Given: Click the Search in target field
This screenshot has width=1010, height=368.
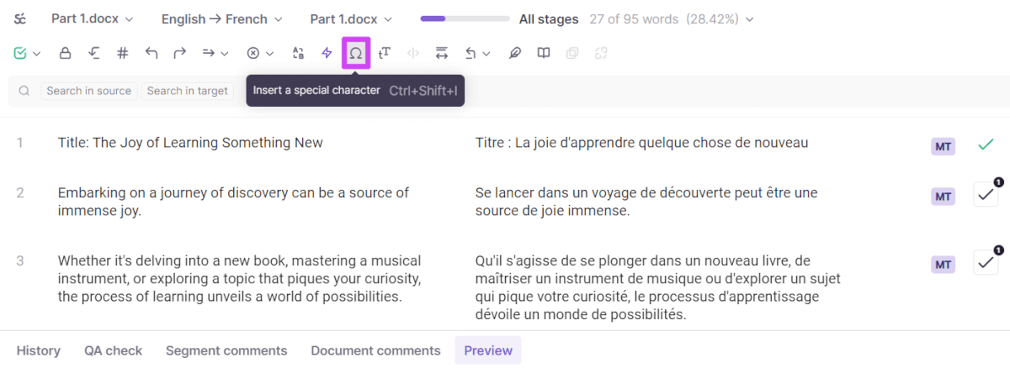Looking at the screenshot, I should pyautogui.click(x=188, y=91).
